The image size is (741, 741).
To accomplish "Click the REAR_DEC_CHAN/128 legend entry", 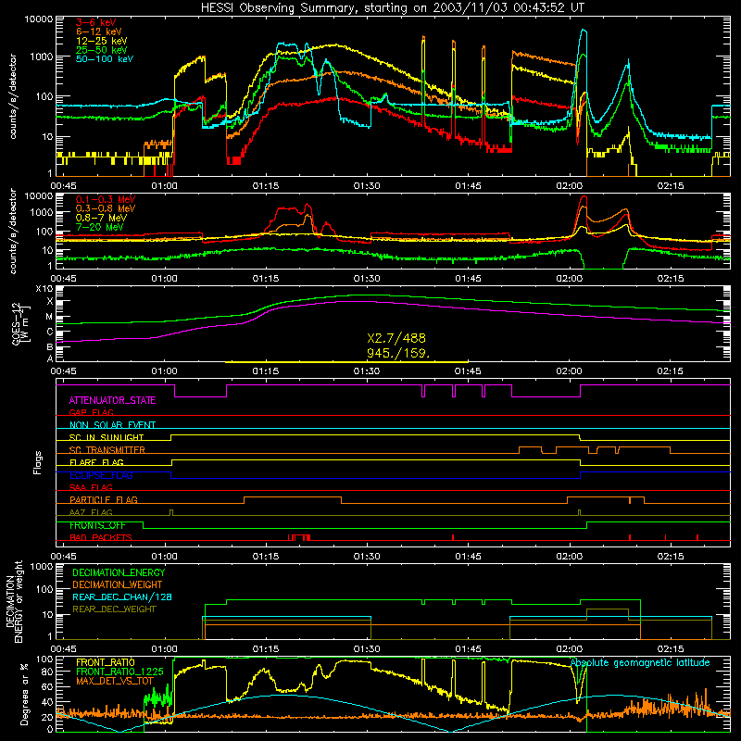I will pyautogui.click(x=122, y=597).
